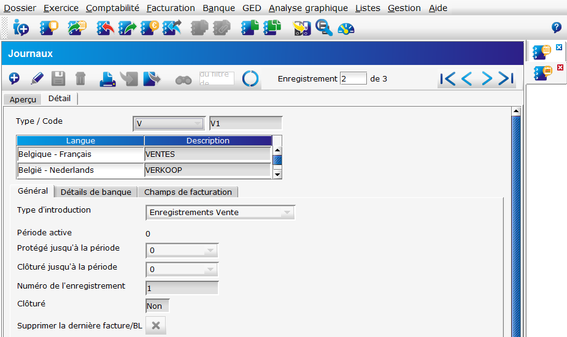Go to the first record
Screen dimensions: 567x337
click(x=448, y=78)
